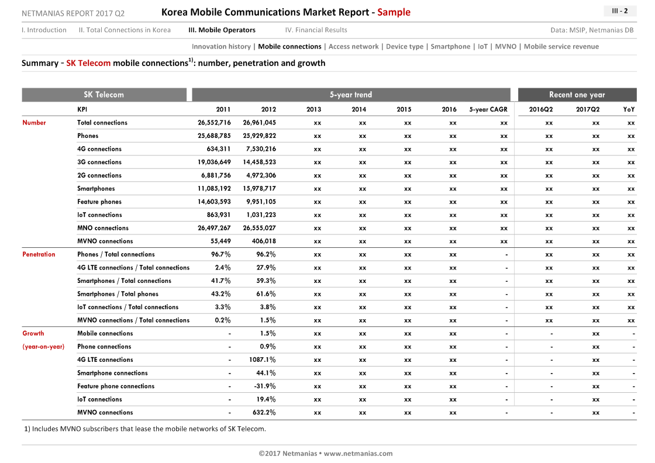Open the MVNO subsection in the navigation bar
Screen dimensions: 655x463
pos(505,47)
